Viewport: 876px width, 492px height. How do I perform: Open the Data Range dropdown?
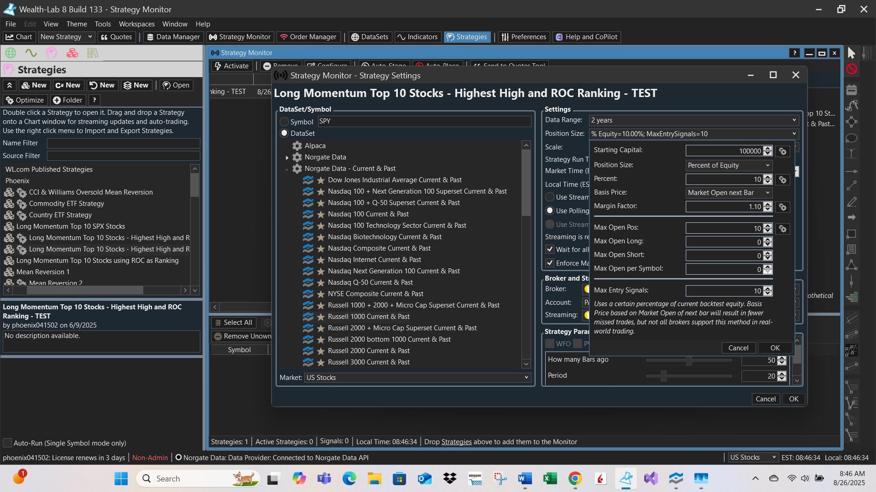click(693, 120)
